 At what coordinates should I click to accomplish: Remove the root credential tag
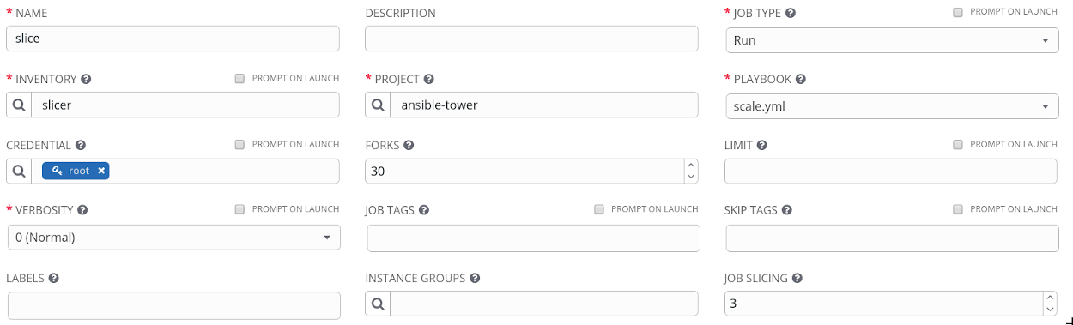(x=101, y=171)
